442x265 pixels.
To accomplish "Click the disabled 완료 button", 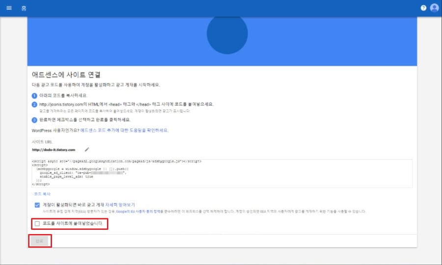I will pyautogui.click(x=40, y=241).
